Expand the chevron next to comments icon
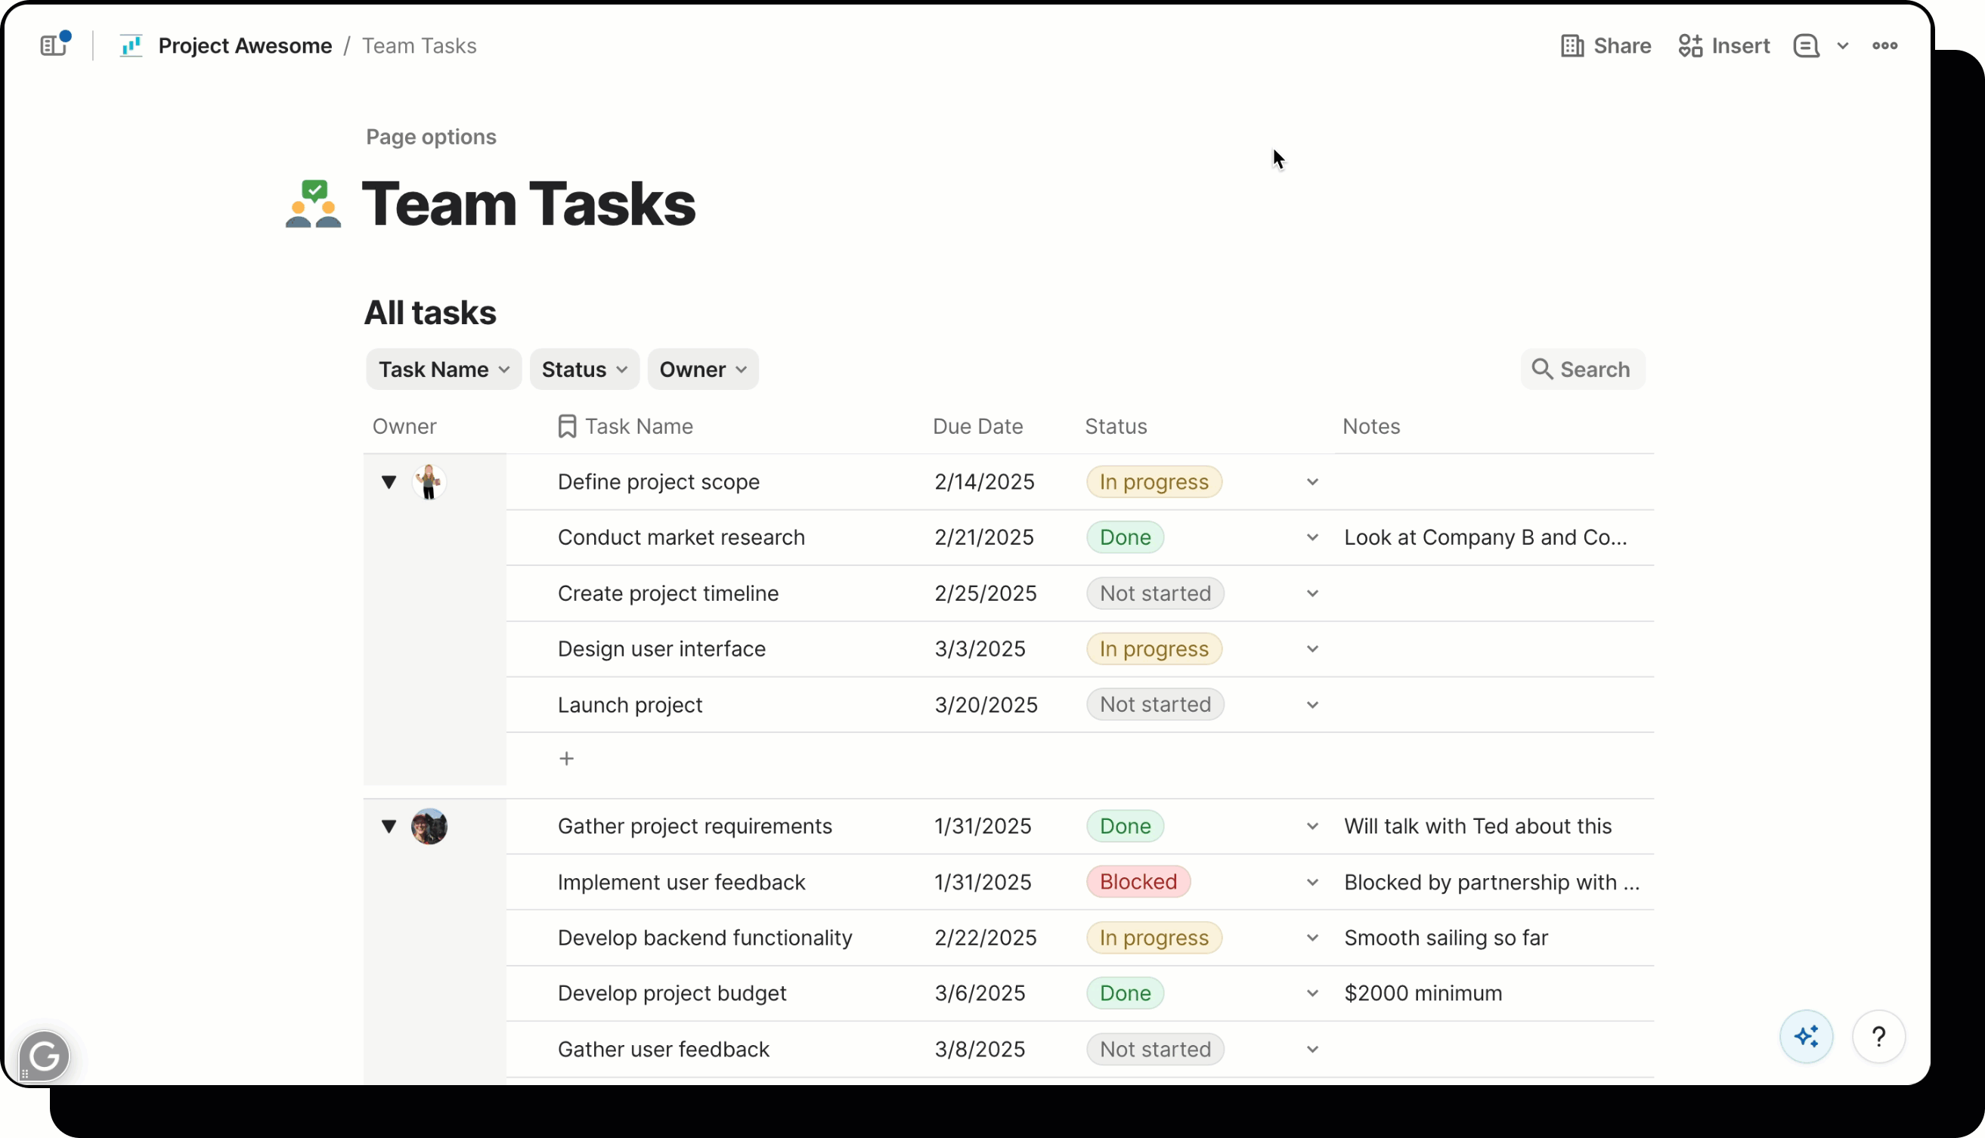 (x=1843, y=45)
